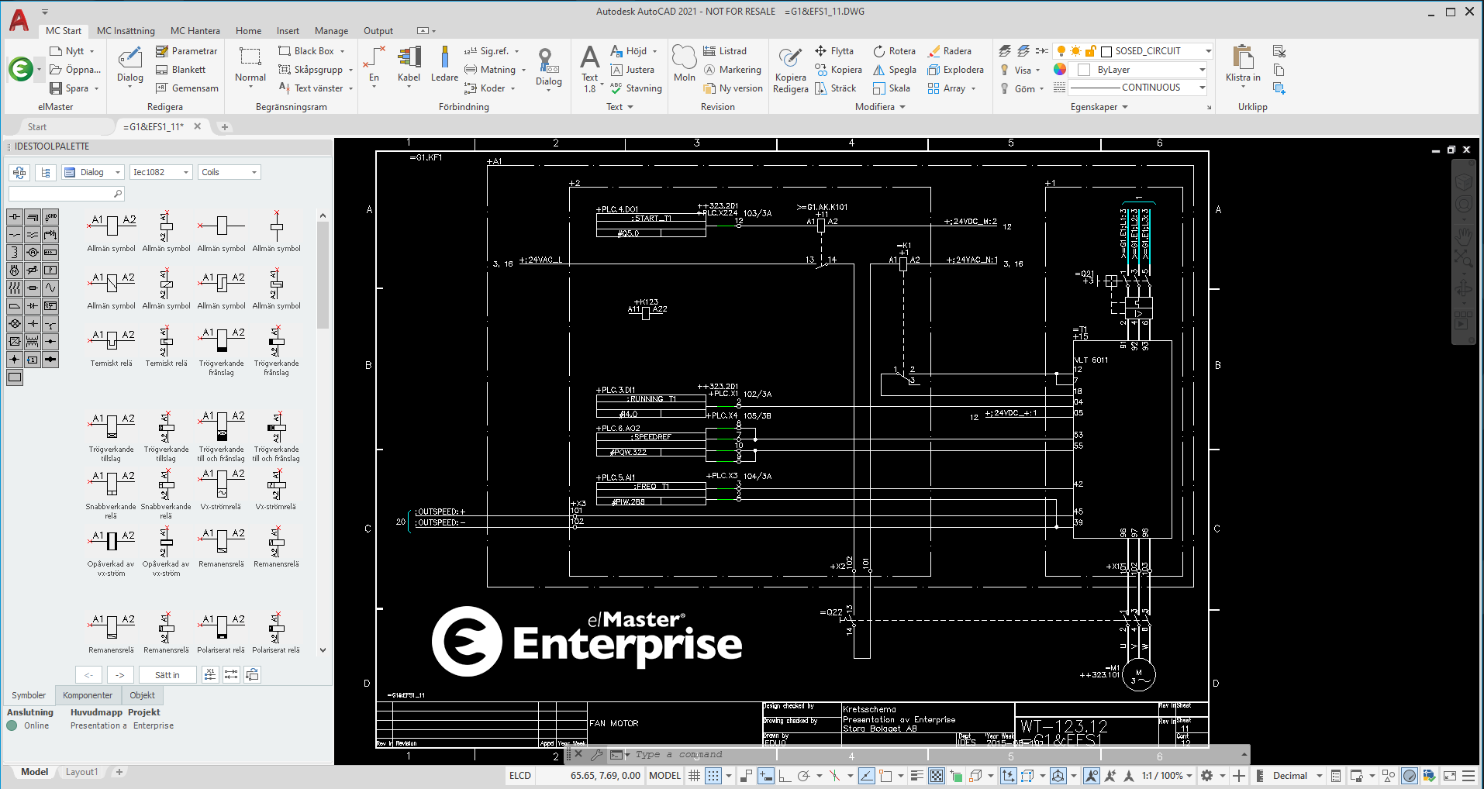Select the horizontal Polariserat relä symbol
The width and height of the screenshot is (1484, 789).
point(221,632)
